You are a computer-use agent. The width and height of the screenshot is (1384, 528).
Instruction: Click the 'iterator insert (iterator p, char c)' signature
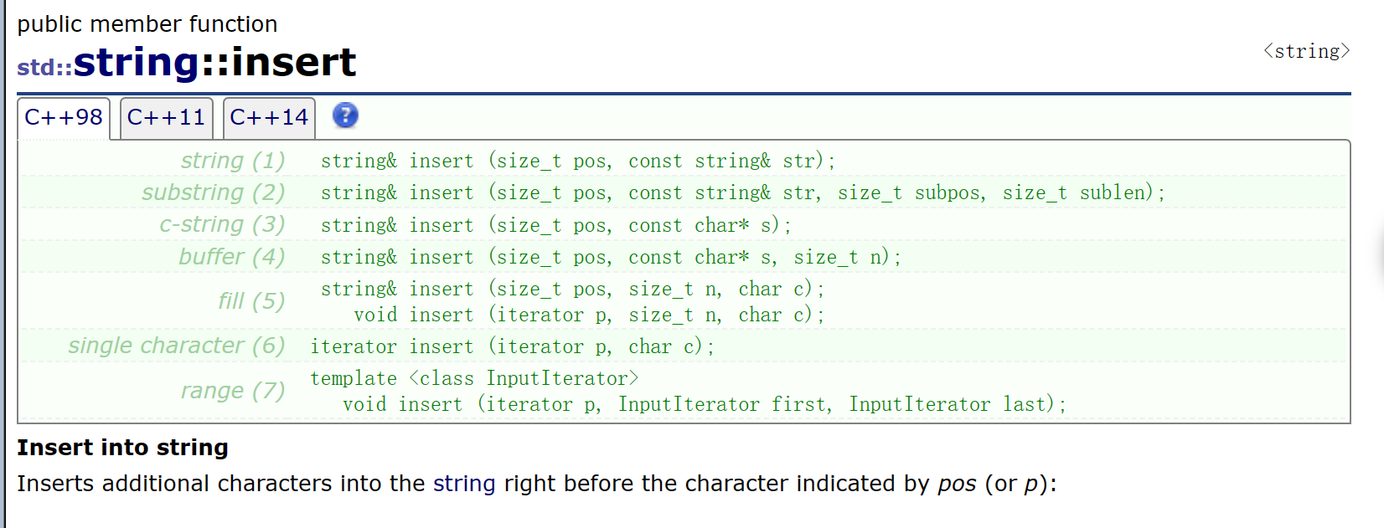click(x=513, y=346)
